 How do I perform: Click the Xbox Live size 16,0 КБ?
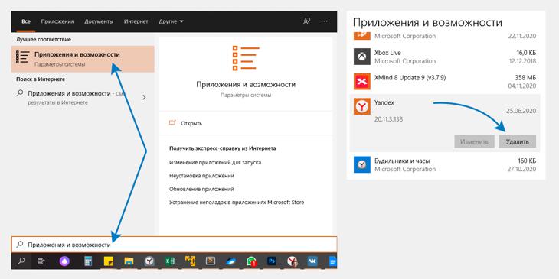point(526,53)
